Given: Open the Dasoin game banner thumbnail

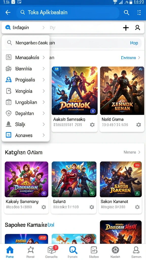Looking at the screenshot, I should point(121,232).
